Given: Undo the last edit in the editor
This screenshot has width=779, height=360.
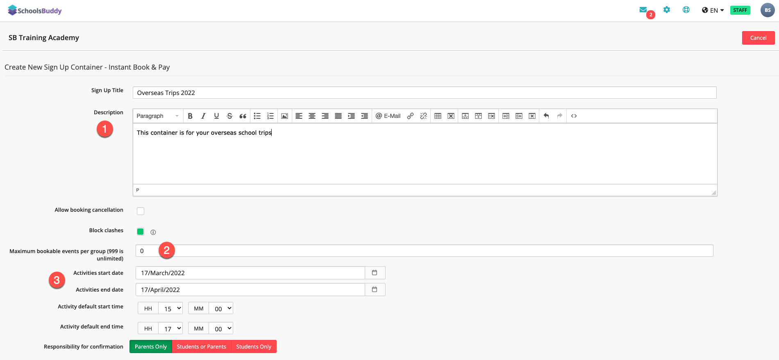Looking at the screenshot, I should pos(546,116).
